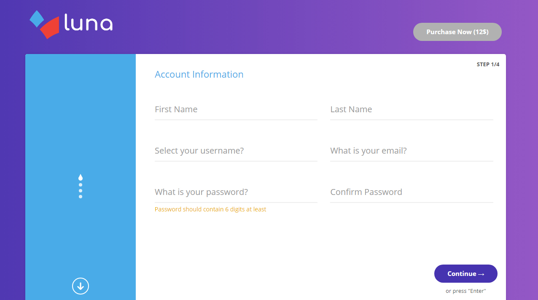This screenshot has width=538, height=300.
Task: Select the droplet-shaped first step indicator
Action: coord(81,178)
